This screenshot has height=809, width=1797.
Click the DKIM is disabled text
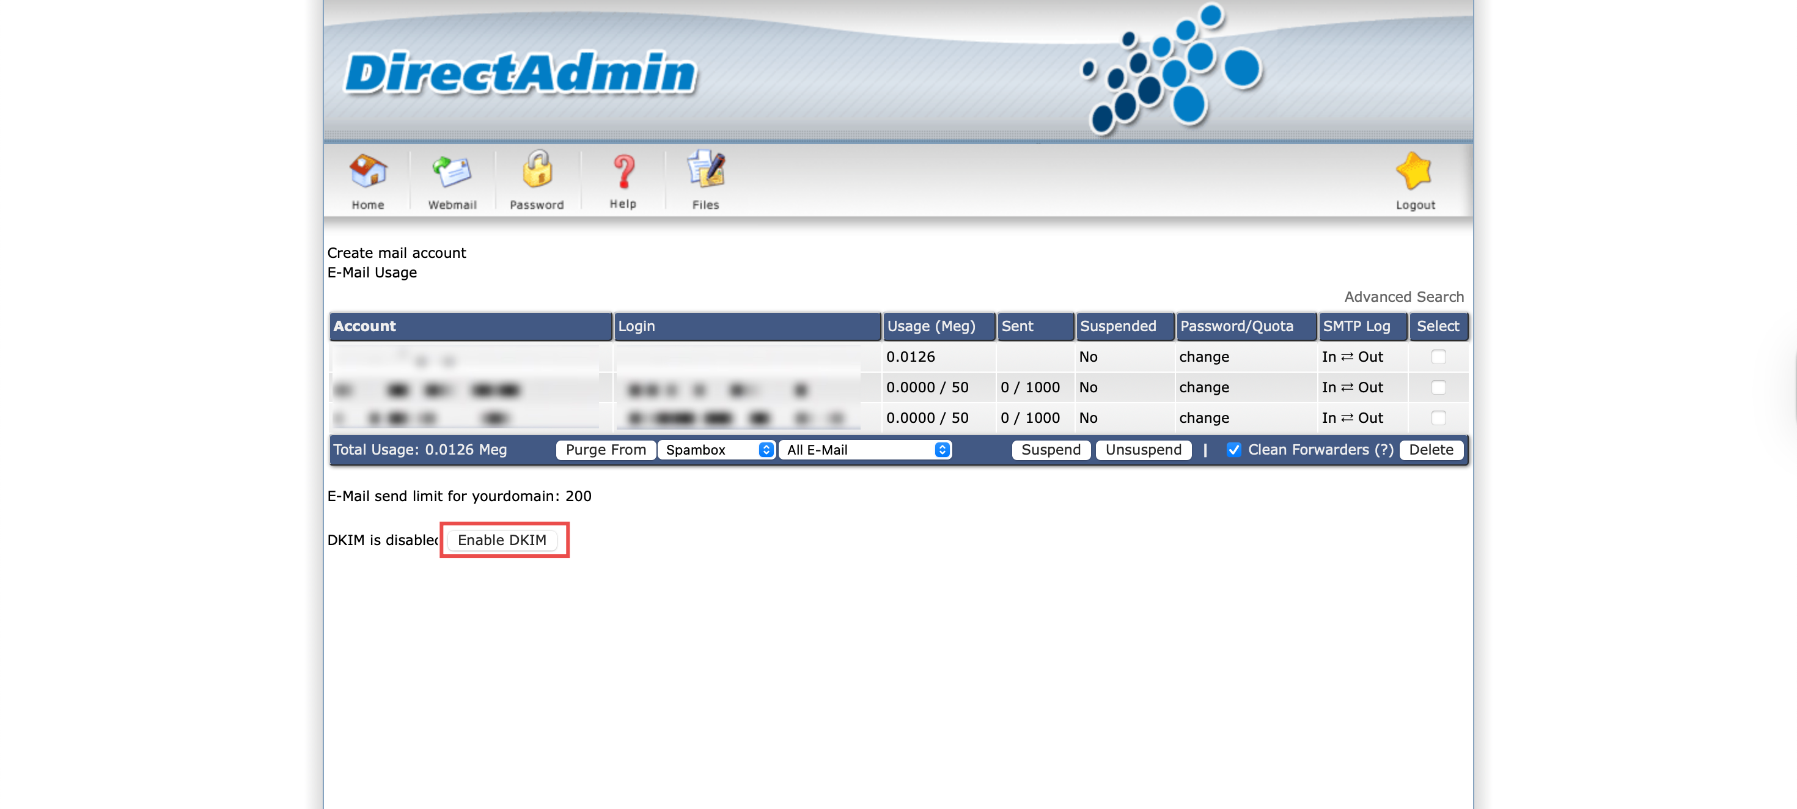pyautogui.click(x=383, y=540)
